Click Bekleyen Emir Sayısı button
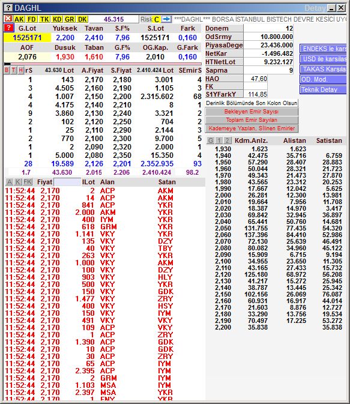The height and width of the screenshot is (404, 350). point(252,112)
